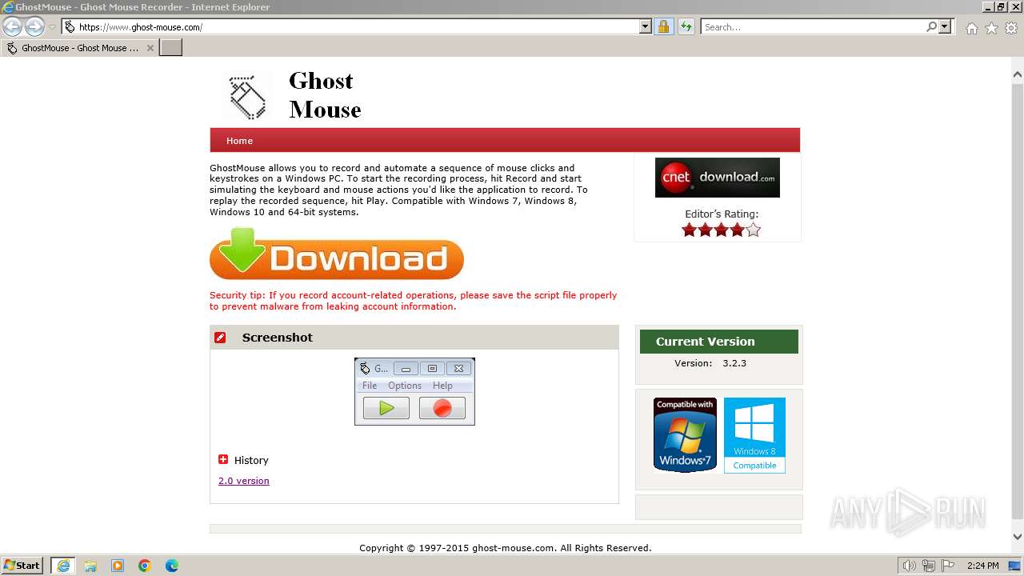
Task: Click the network tray icon
Action: tap(929, 566)
